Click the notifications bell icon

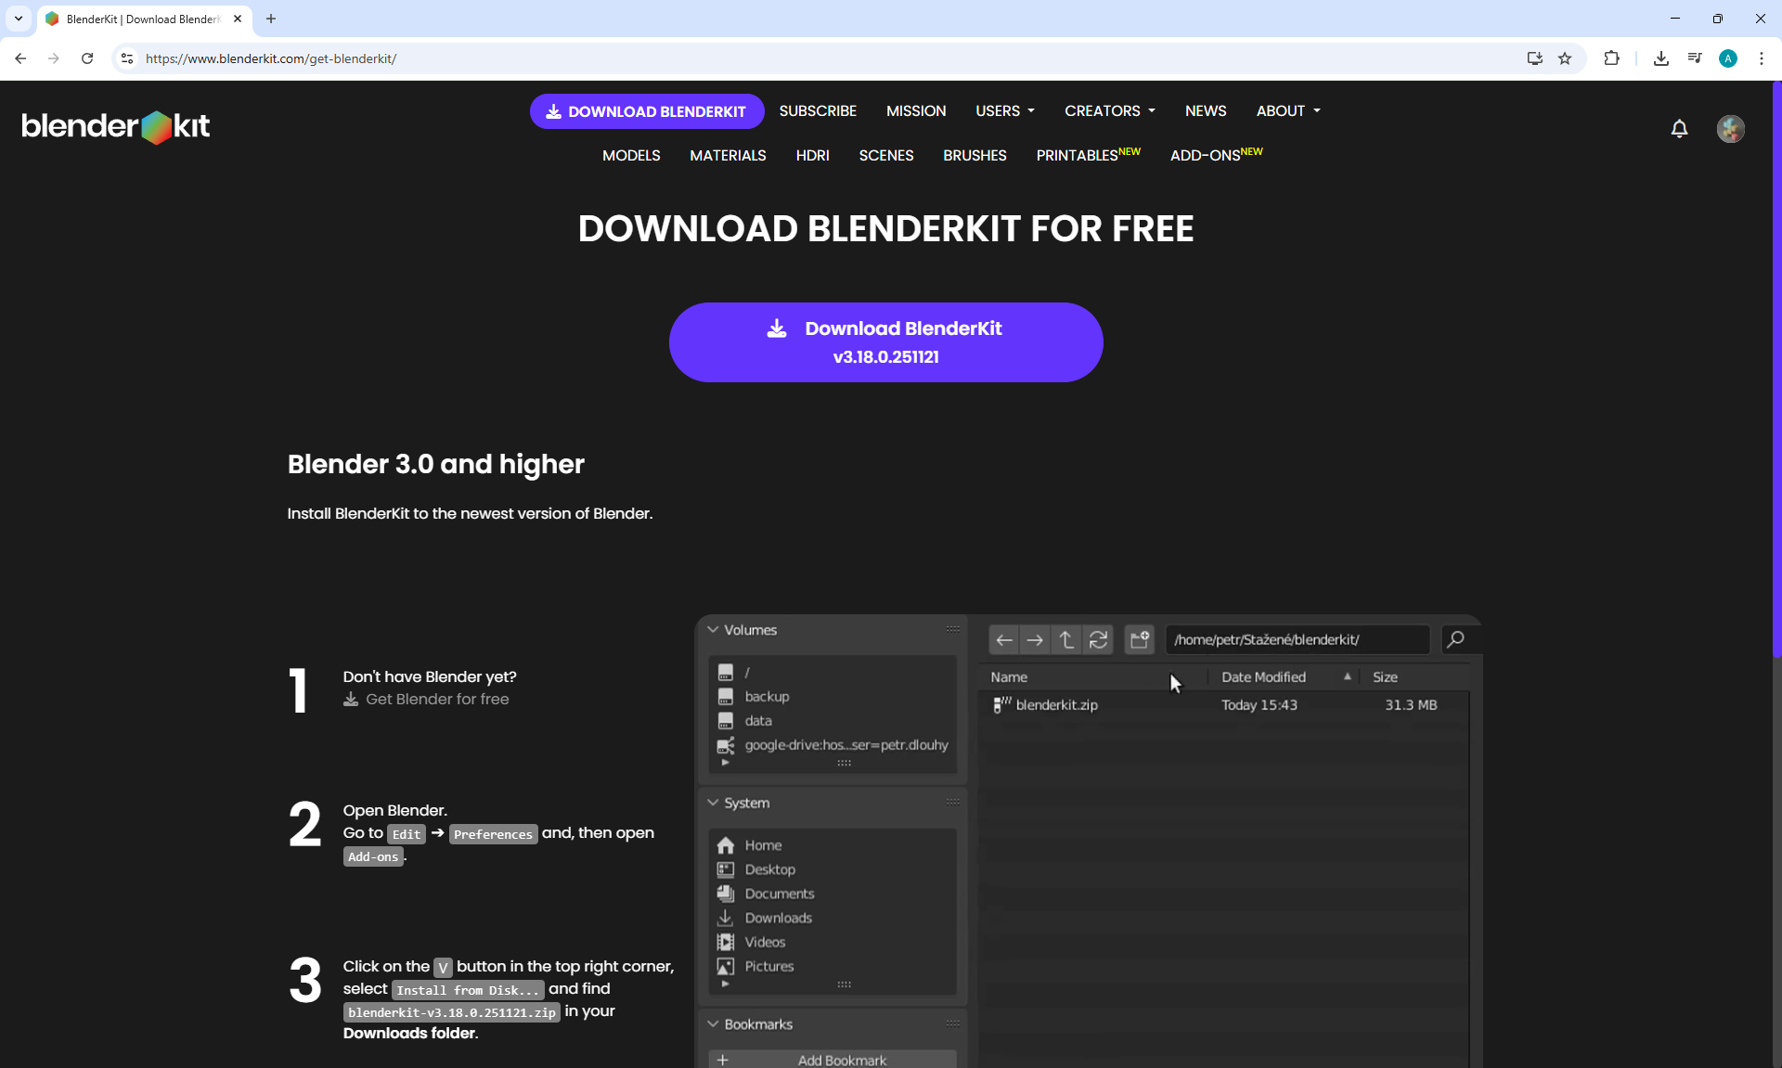click(x=1679, y=129)
